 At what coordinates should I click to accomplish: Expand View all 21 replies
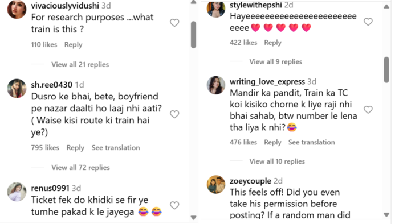[x=80, y=64]
